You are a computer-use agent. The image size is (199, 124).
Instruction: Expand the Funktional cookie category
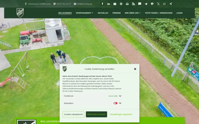click(x=120, y=96)
